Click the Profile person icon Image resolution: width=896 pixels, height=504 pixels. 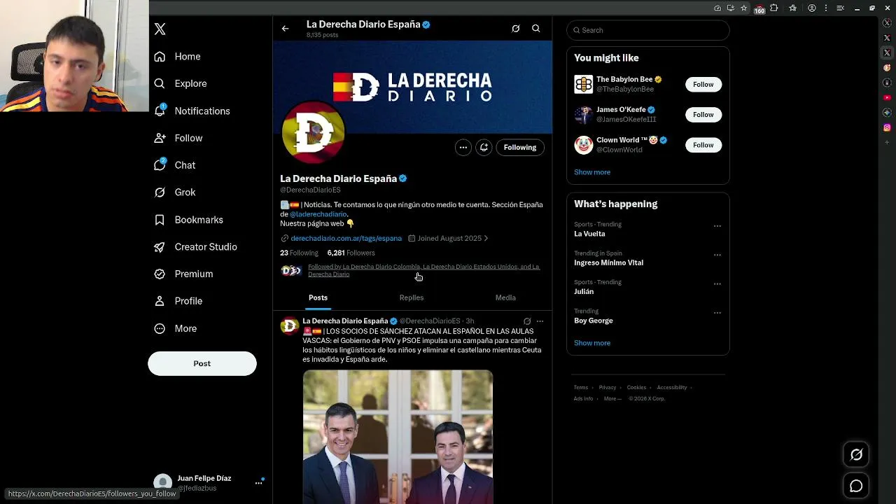point(160,301)
